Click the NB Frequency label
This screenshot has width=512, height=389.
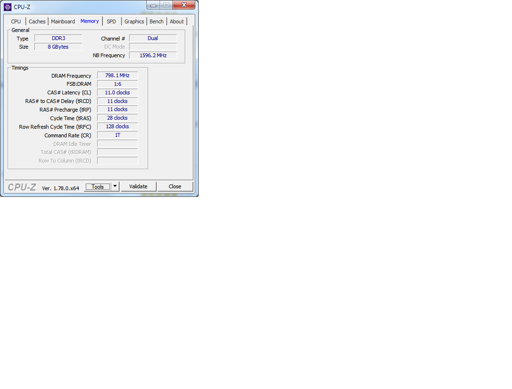[109, 56]
